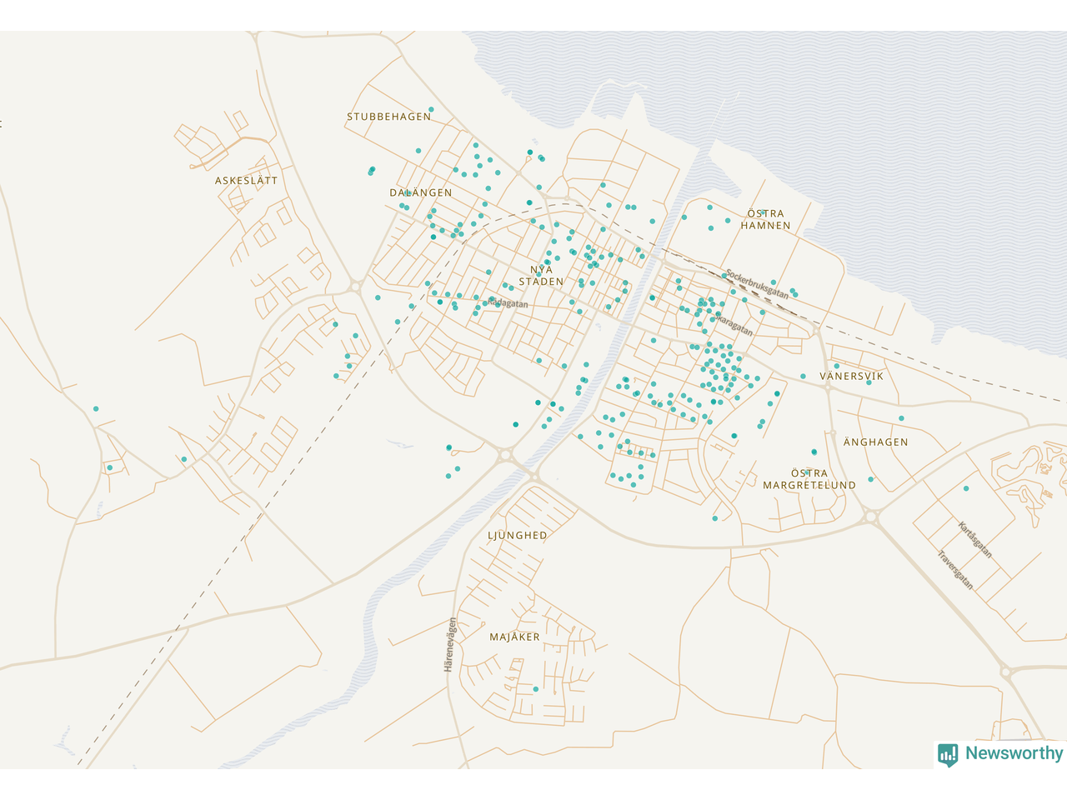Select the NYA STADEN label
The width and height of the screenshot is (1067, 800).
click(541, 276)
